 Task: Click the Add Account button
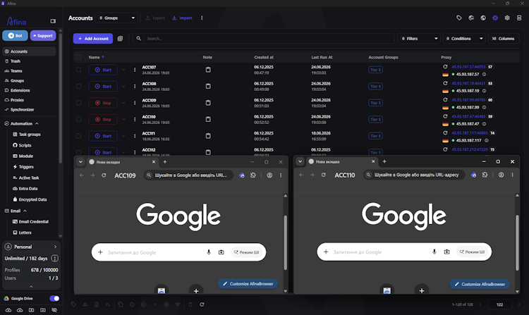coord(93,39)
